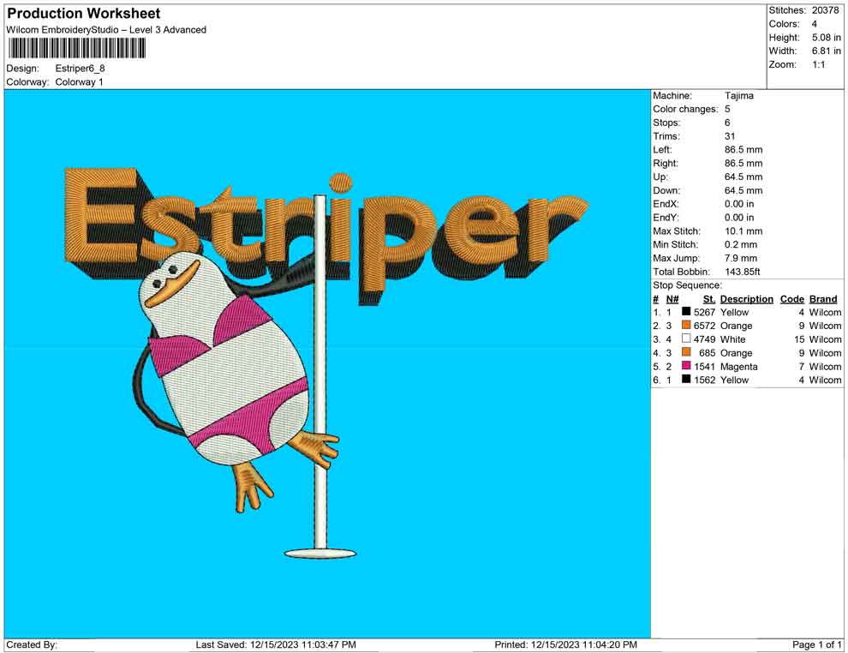This screenshot has width=848, height=653.
Task: Click 'Page 1 of 1' indicator
Action: coord(816,644)
